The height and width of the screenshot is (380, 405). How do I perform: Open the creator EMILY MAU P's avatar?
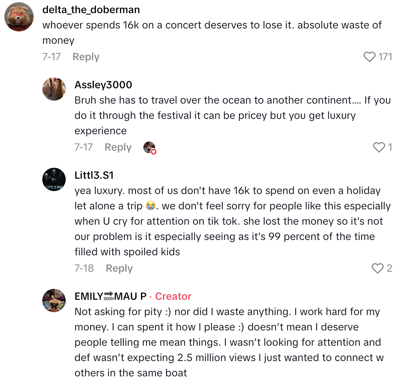pos(54,300)
